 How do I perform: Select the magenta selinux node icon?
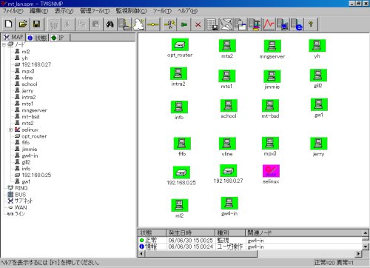[271, 171]
